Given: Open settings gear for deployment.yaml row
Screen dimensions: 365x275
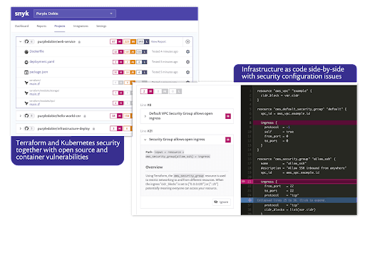Looking at the screenshot, I should click(x=187, y=62).
